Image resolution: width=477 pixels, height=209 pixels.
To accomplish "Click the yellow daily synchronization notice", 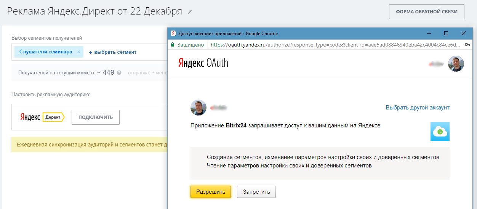I will pyautogui.click(x=90, y=145).
